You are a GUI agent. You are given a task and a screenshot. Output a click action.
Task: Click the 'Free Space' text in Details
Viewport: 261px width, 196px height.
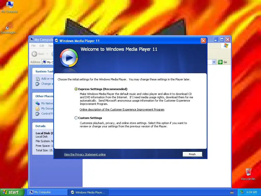click(x=44, y=146)
